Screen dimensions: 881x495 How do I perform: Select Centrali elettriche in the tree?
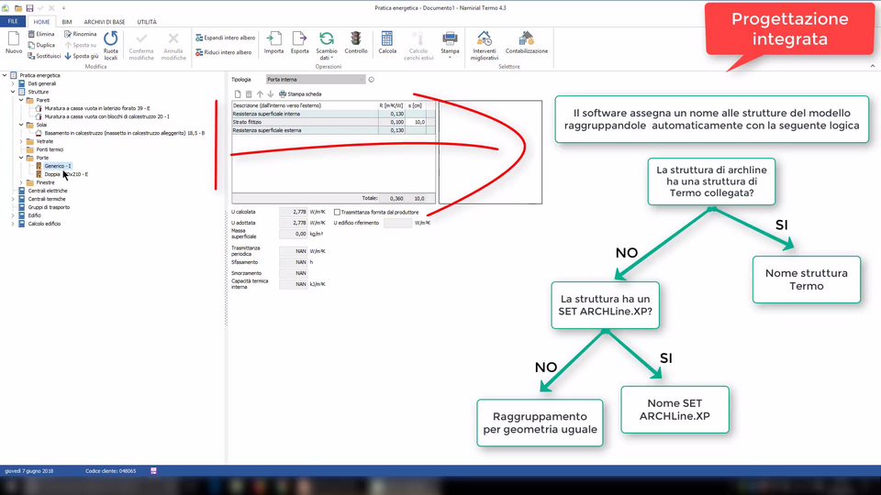click(x=47, y=191)
